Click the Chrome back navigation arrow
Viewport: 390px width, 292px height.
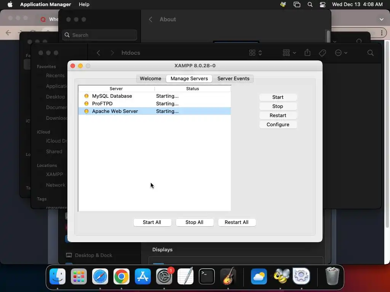coord(8,33)
